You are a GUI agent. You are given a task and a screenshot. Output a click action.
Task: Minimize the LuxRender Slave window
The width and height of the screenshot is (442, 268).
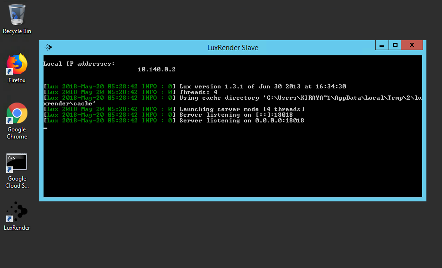point(382,45)
